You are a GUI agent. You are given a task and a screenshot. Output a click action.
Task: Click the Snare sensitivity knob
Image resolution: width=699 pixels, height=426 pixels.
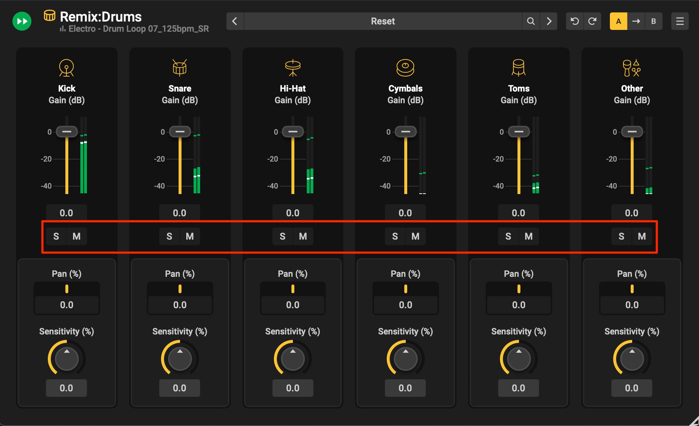[x=180, y=359]
